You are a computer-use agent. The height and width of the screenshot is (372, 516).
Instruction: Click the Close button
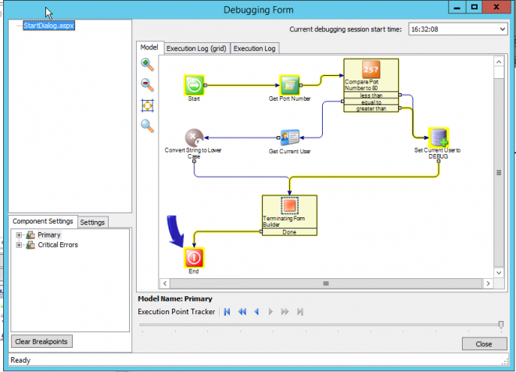pos(484,344)
